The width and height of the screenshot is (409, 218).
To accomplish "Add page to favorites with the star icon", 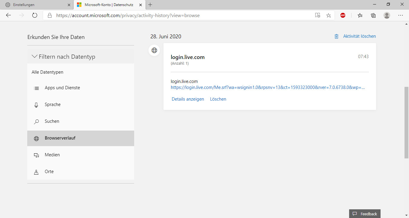I will click(x=328, y=15).
